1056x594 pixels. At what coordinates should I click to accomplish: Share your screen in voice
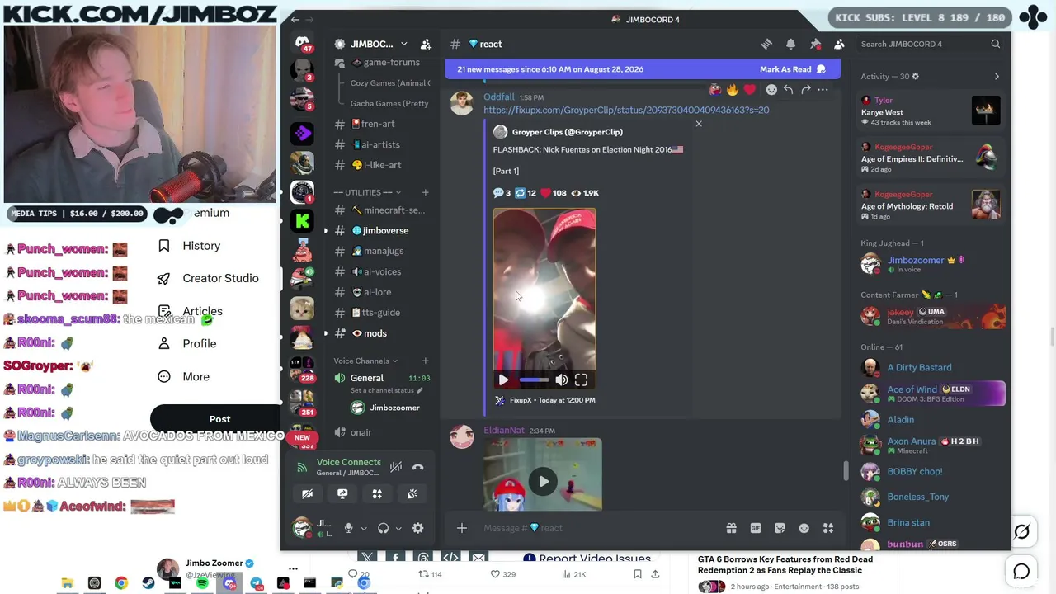[342, 493]
